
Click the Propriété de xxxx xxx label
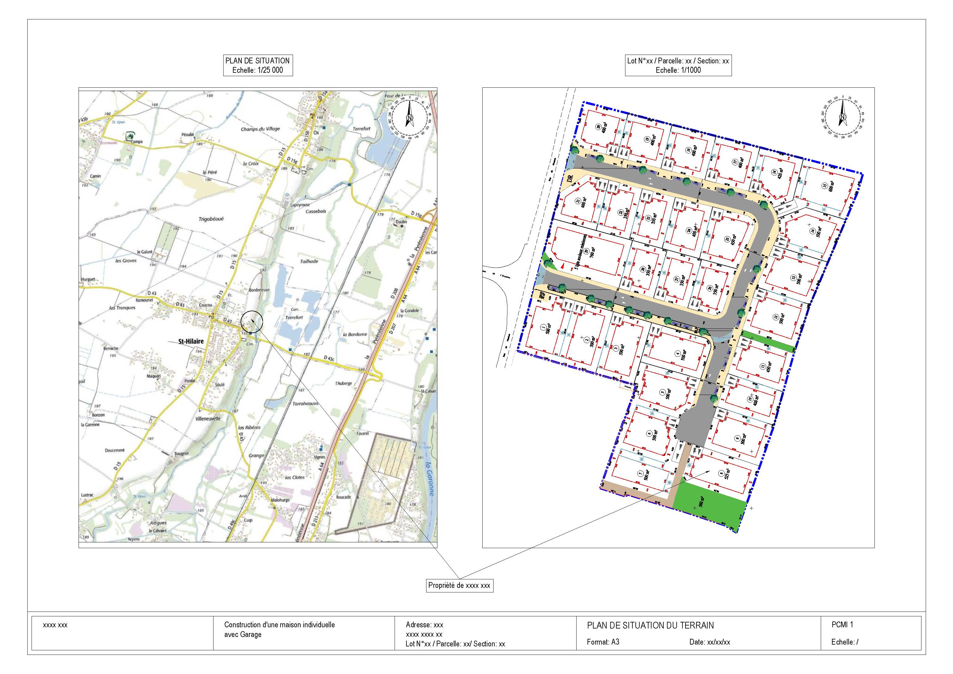pyautogui.click(x=459, y=585)
